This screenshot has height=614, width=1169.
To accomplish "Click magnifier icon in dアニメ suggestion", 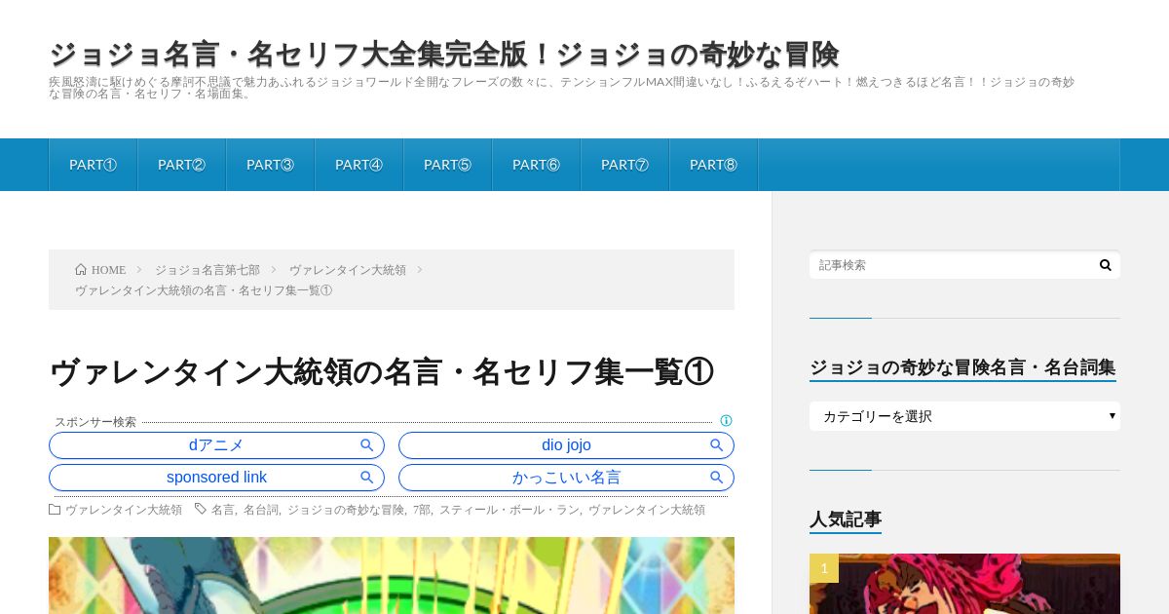I will click(x=367, y=445).
